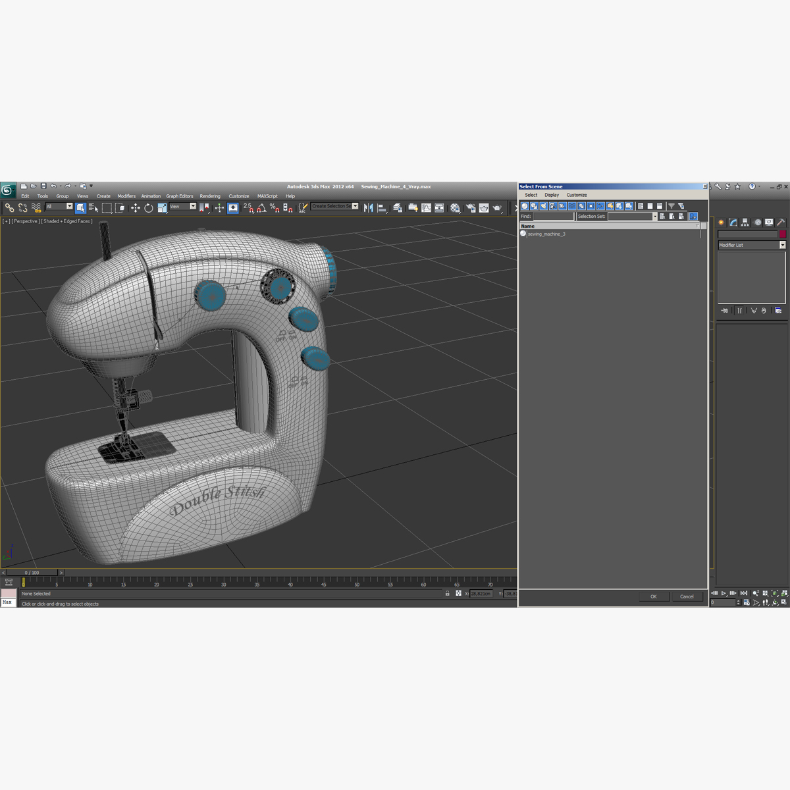Image resolution: width=790 pixels, height=790 pixels.
Task: Toggle Display Geometry filter in Select From Scene
Action: pyautogui.click(x=523, y=205)
